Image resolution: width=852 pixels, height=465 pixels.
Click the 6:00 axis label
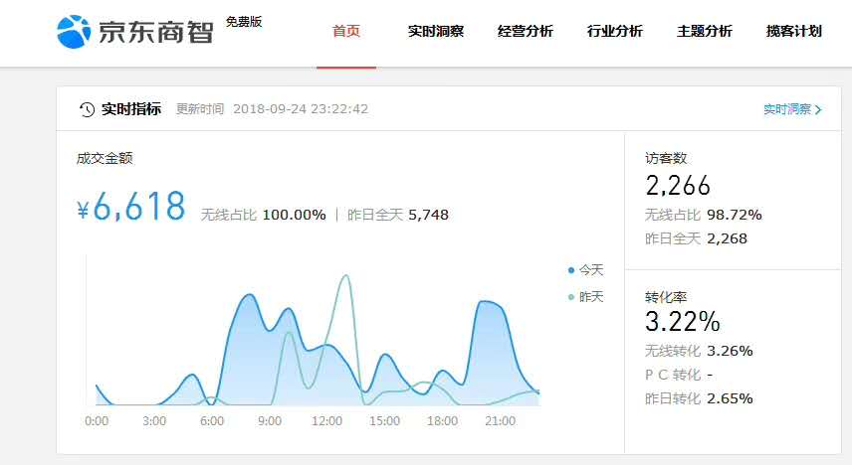click(x=212, y=421)
